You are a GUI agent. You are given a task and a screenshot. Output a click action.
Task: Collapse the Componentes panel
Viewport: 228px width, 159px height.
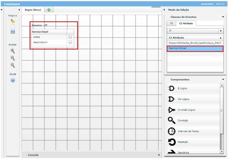[x=223, y=79]
